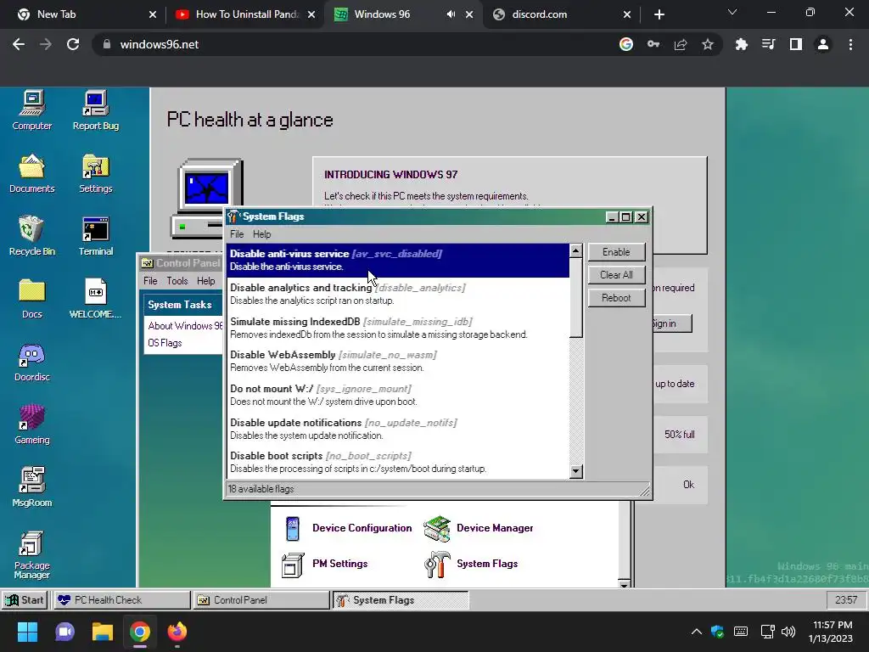Image resolution: width=869 pixels, height=652 pixels.
Task: Switch to Control Panel taskbar item
Action: pyautogui.click(x=261, y=600)
